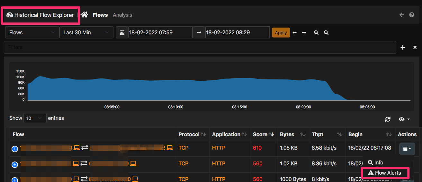Image resolution: width=422 pixels, height=182 pixels.
Task: Click the calendar icon next to start date
Action: [122, 32]
